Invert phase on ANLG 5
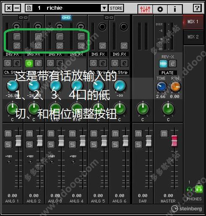Viewport: 206px width, 216px height. coord(103,46)
